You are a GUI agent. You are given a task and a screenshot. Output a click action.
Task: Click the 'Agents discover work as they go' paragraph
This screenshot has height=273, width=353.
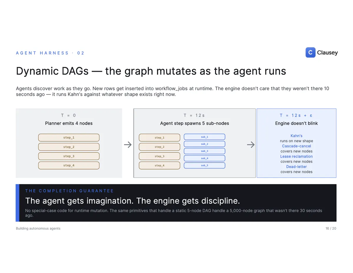tap(172, 91)
